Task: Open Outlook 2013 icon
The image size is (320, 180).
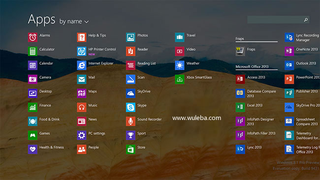Action: (x=289, y=65)
